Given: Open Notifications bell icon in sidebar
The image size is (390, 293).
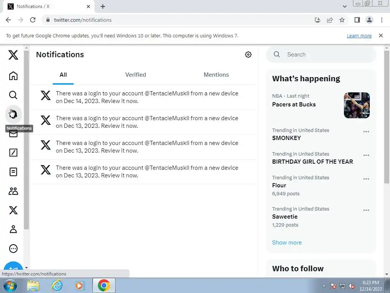Looking at the screenshot, I should pyautogui.click(x=13, y=114).
